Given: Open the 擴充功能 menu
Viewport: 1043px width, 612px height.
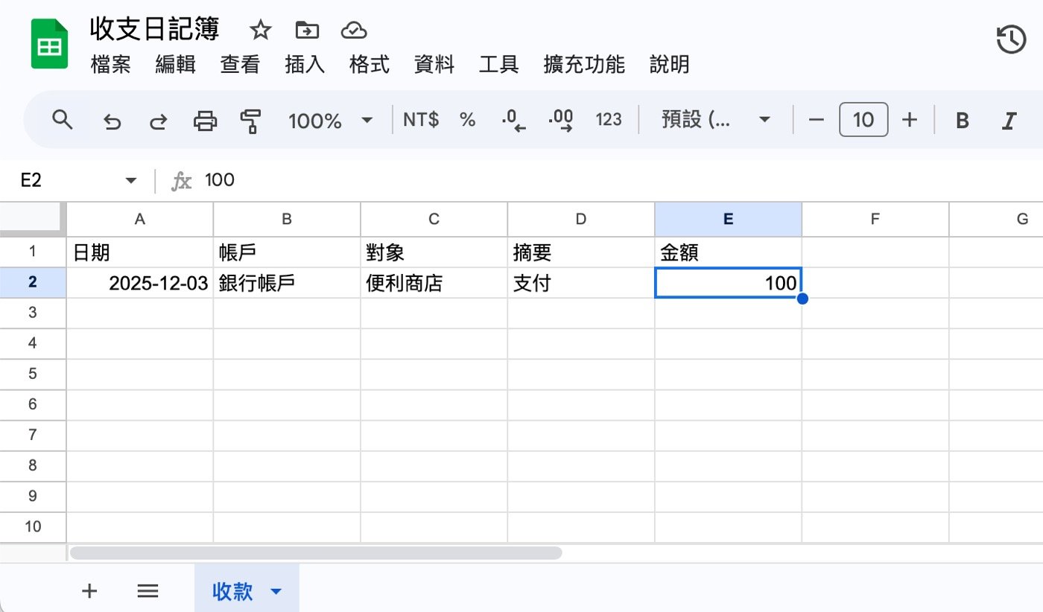Looking at the screenshot, I should pyautogui.click(x=583, y=65).
